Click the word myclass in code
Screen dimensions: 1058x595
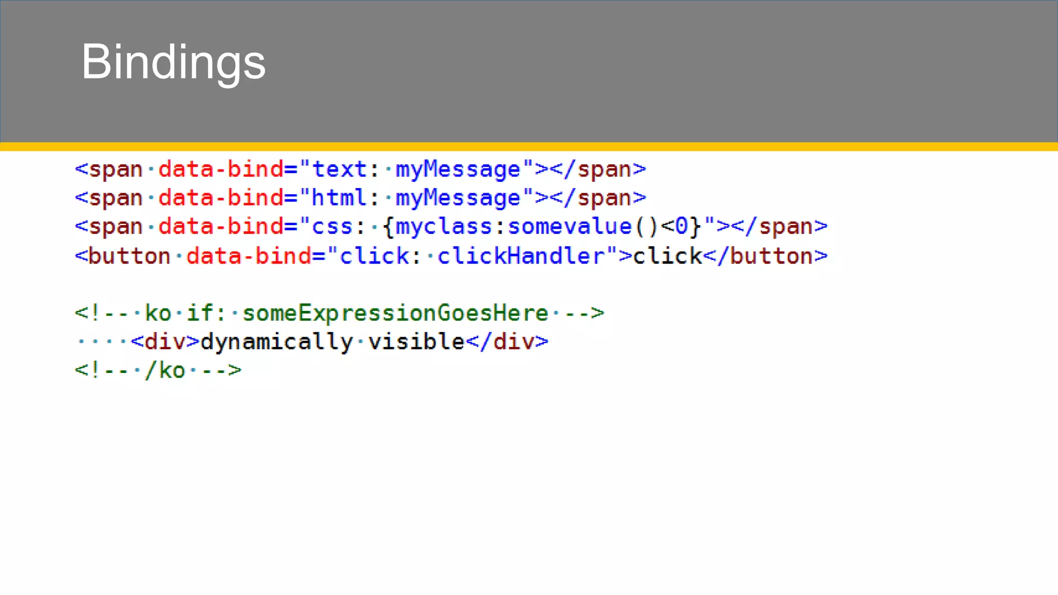[444, 227]
